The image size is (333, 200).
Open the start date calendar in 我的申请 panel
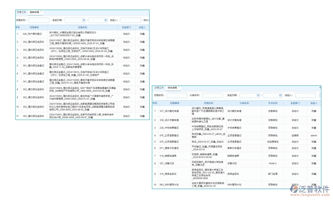(x=83, y=20)
